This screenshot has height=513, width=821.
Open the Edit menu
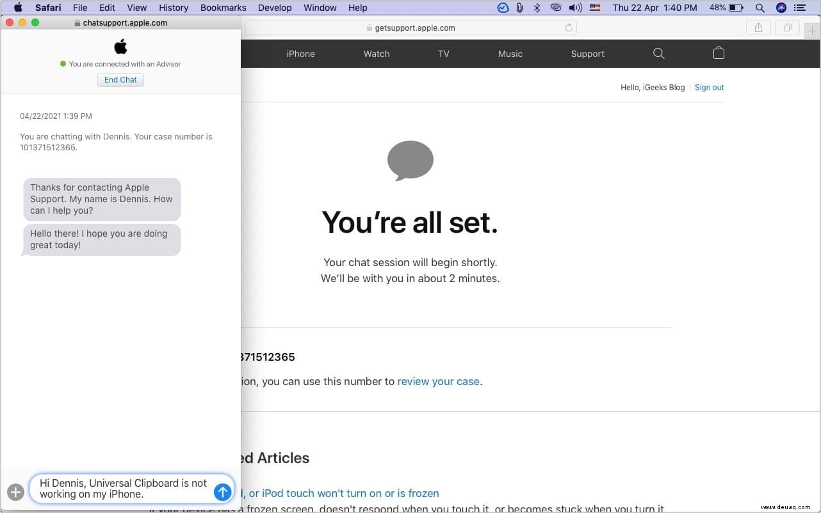pos(107,8)
